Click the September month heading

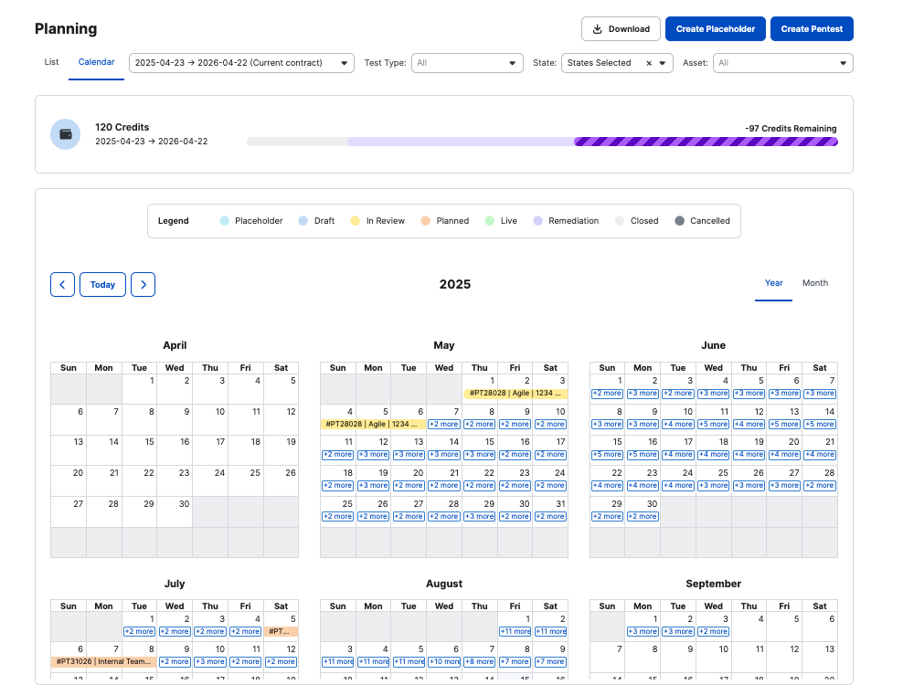tap(713, 584)
